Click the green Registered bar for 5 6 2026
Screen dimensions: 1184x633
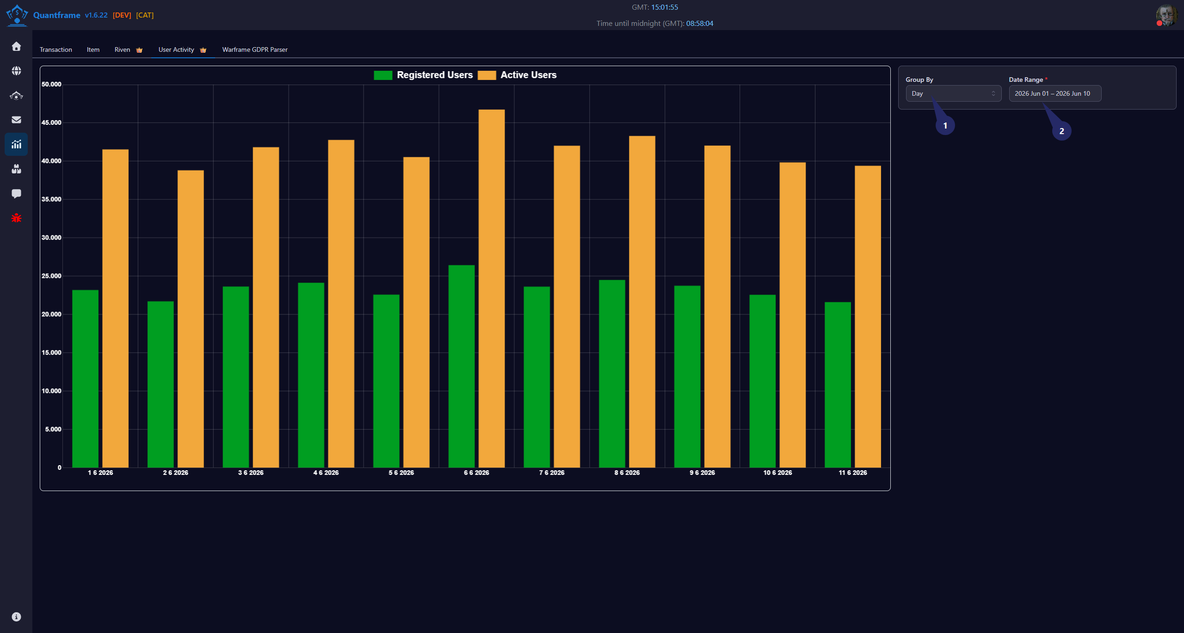click(386, 381)
